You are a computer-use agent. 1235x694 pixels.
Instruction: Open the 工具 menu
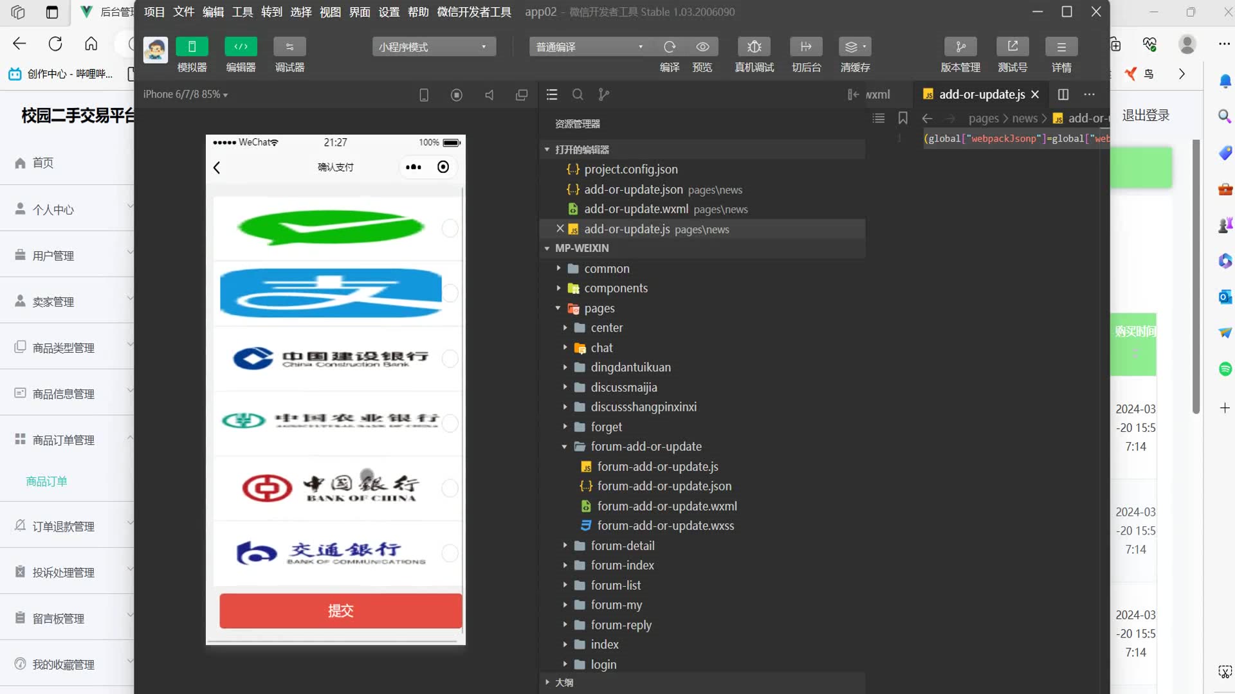pos(242,12)
